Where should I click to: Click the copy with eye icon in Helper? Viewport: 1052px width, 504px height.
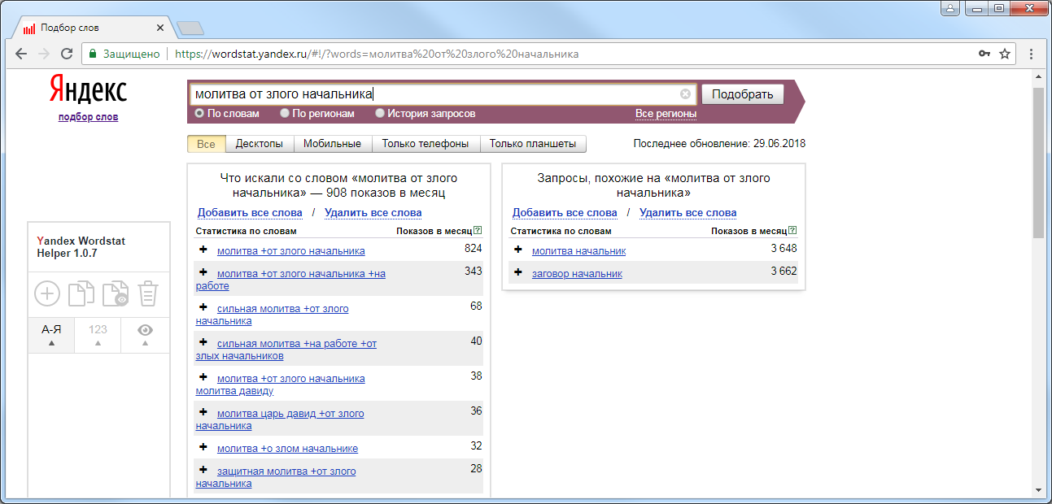pyautogui.click(x=115, y=293)
